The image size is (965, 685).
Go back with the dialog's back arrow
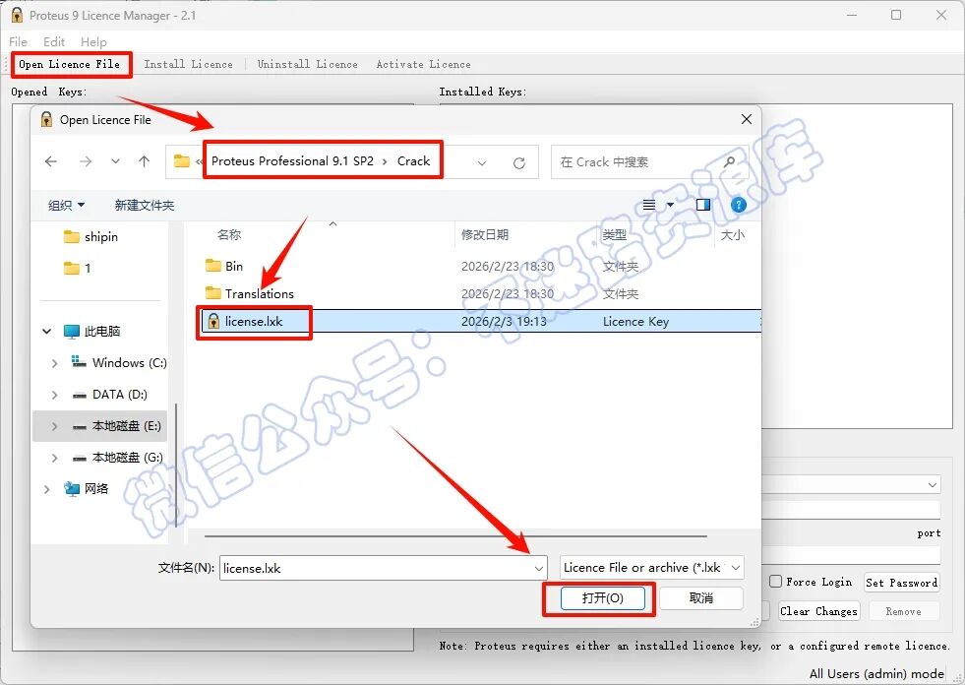pyautogui.click(x=51, y=161)
